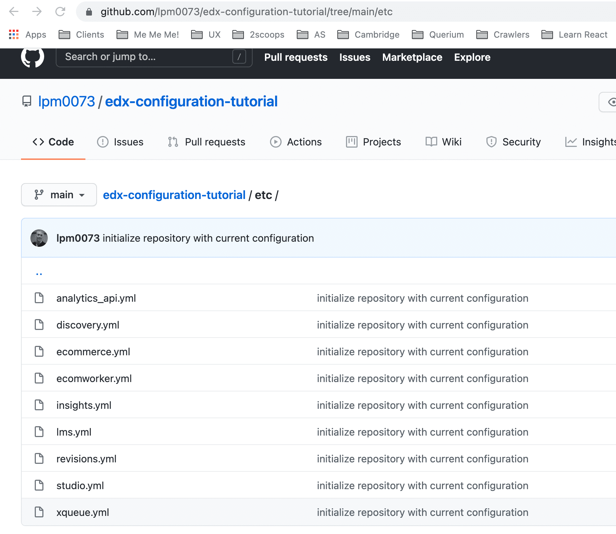Open the Apps grid in bookmarks bar
Image resolution: width=616 pixels, height=534 pixels.
point(28,35)
